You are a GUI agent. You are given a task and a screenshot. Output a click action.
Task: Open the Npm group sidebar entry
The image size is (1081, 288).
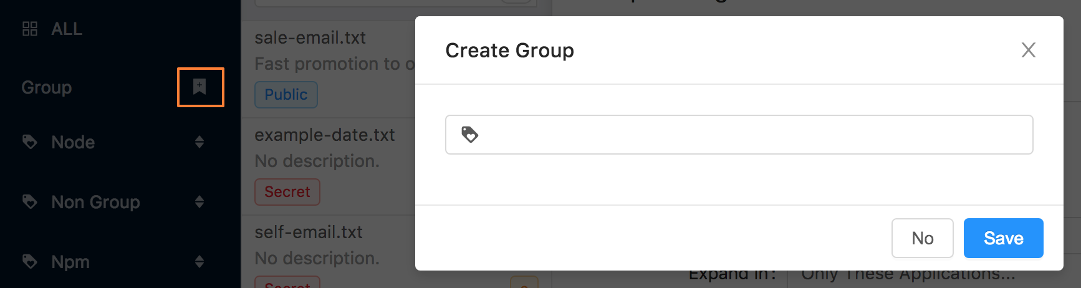(70, 262)
